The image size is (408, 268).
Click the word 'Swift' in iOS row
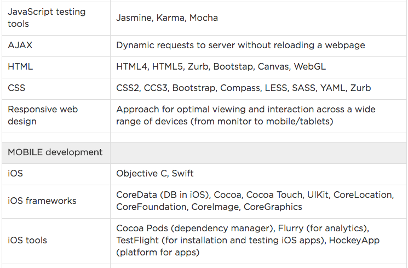tap(182, 174)
